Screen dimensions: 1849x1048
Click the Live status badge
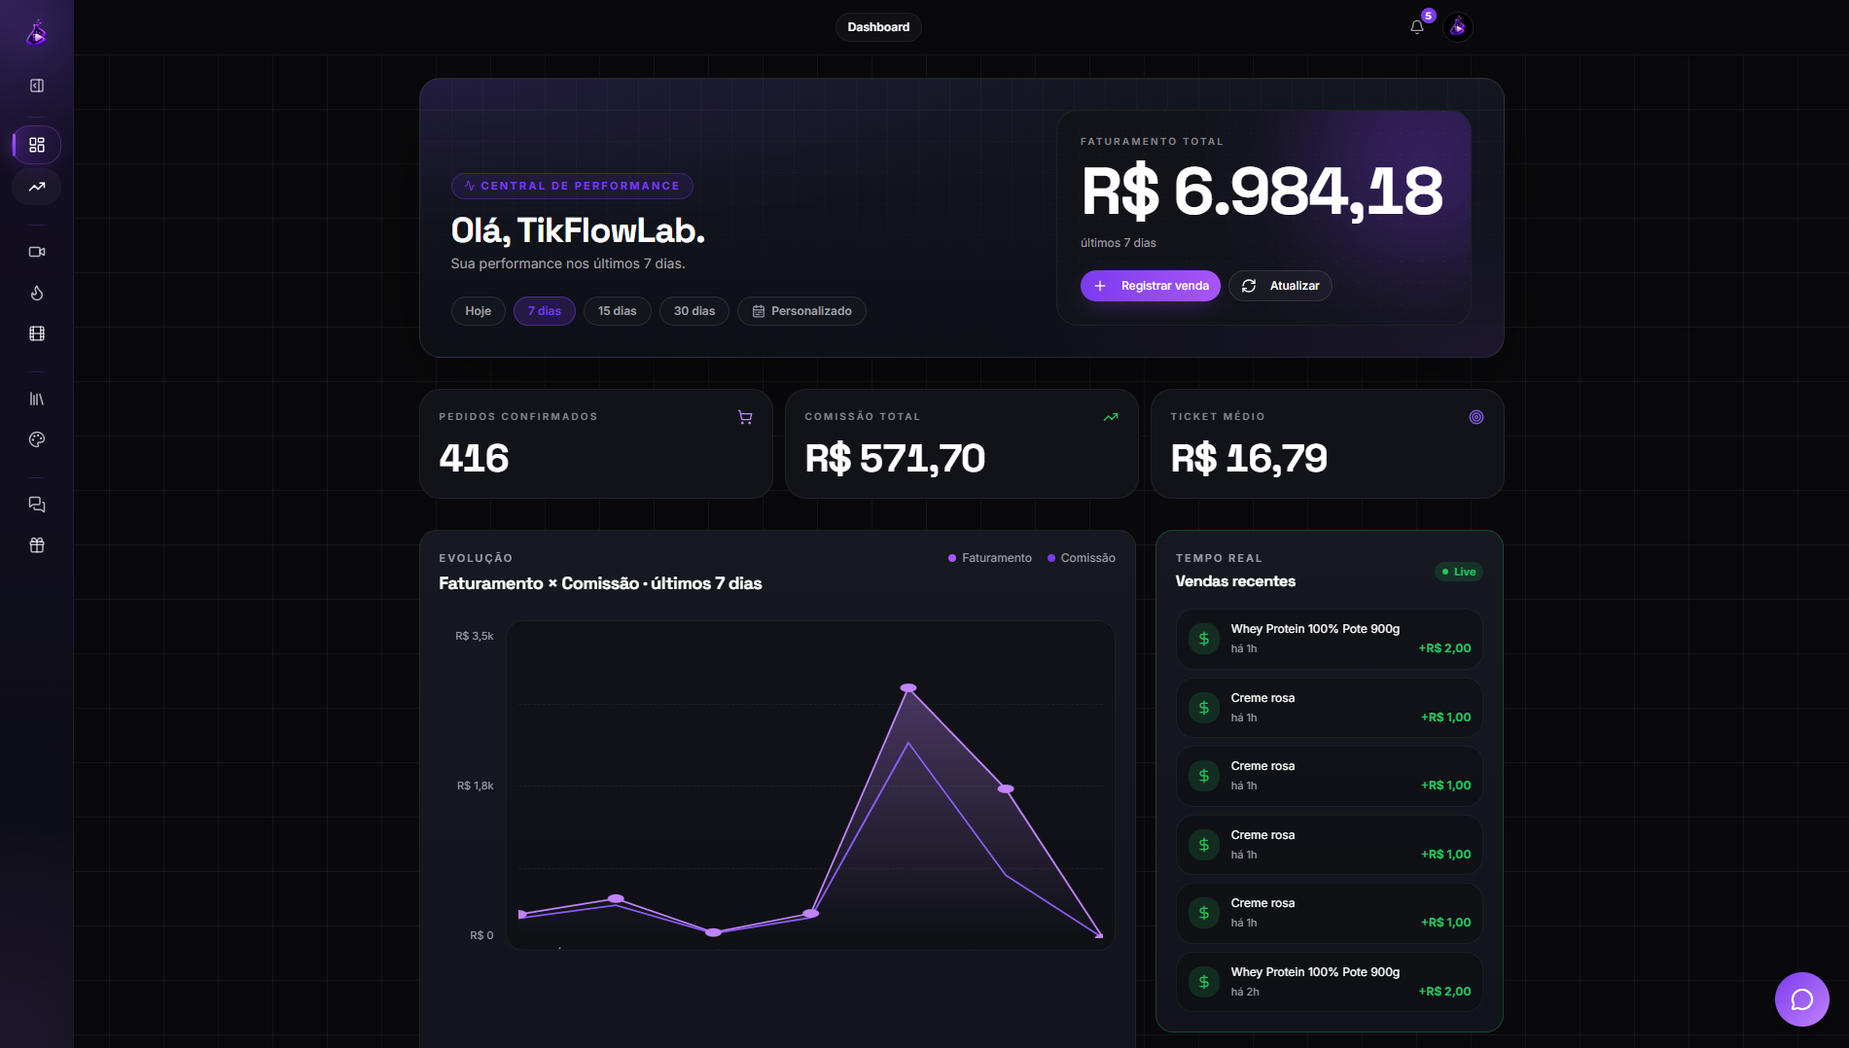click(x=1459, y=572)
